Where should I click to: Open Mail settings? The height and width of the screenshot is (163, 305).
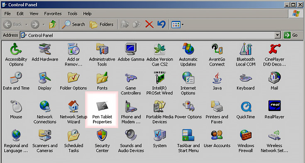coord(274,81)
